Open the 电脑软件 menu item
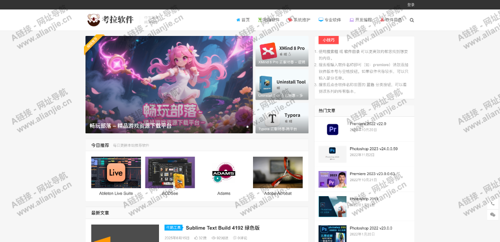 pyautogui.click(x=271, y=20)
